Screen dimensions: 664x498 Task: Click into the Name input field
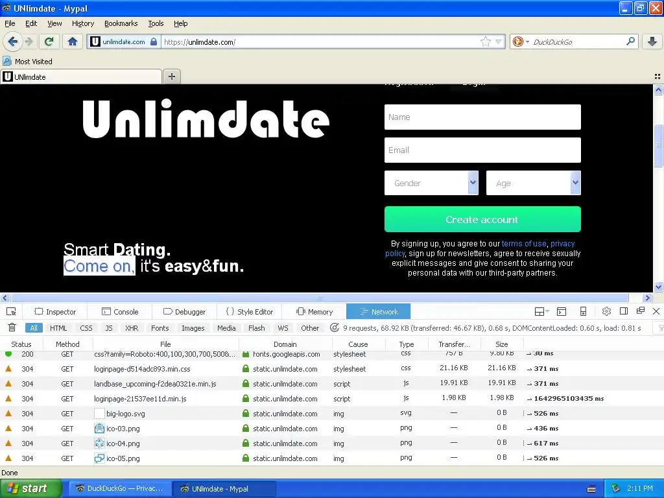click(482, 117)
